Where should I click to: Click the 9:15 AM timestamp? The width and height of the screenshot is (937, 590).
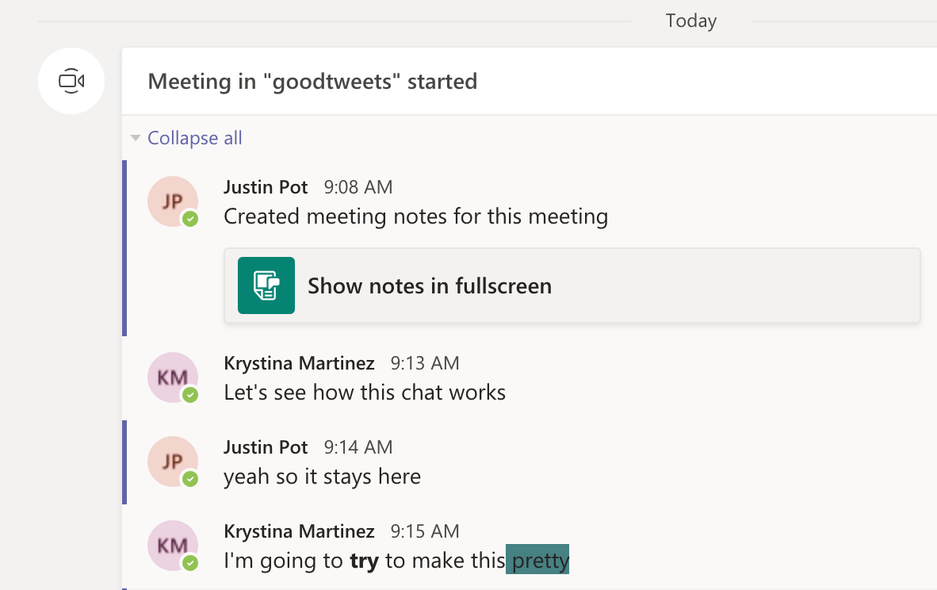click(x=424, y=531)
